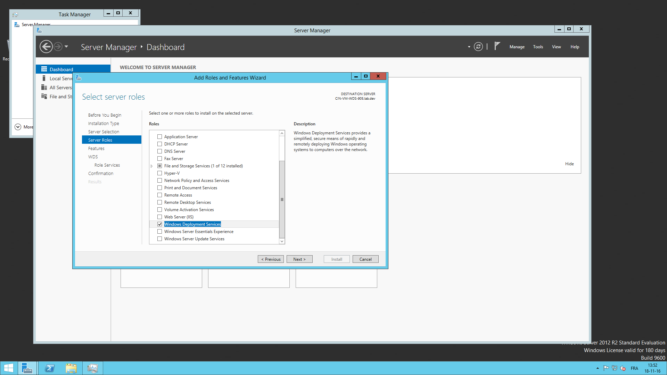Image resolution: width=667 pixels, height=375 pixels.
Task: Open the dropdown arrow beside refresh icon
Action: click(x=469, y=47)
